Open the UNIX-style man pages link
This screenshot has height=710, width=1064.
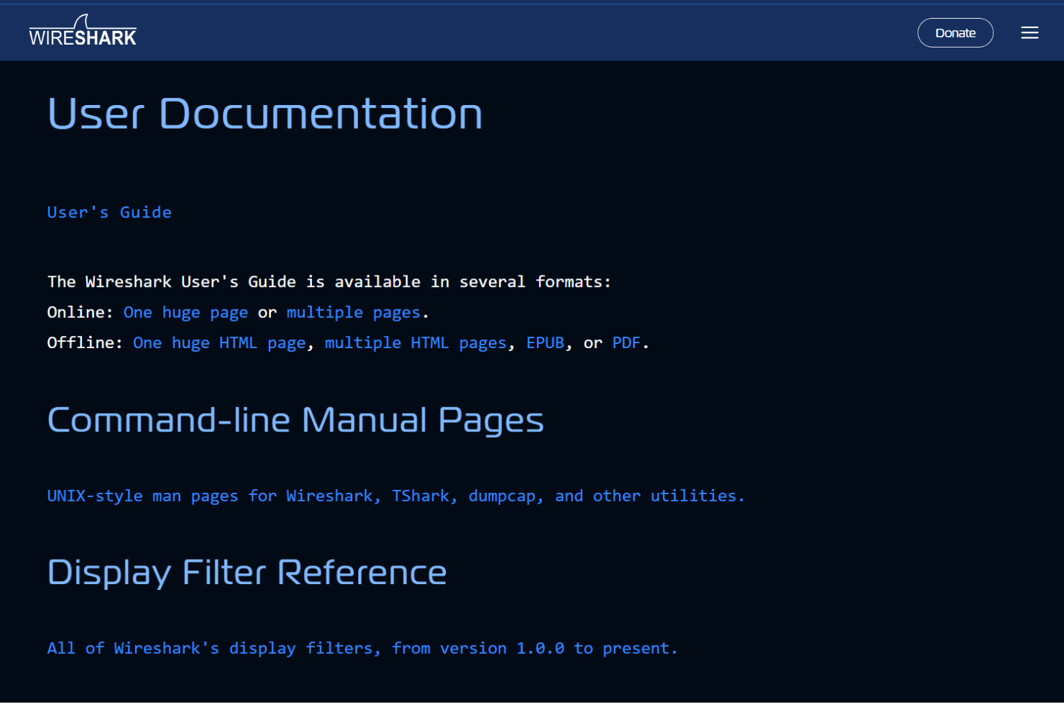(396, 496)
